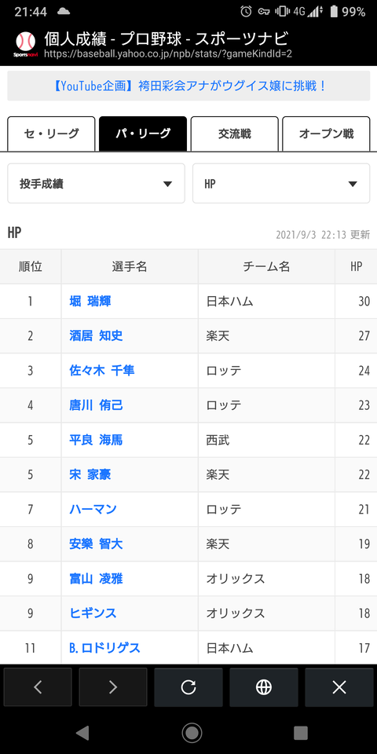Open player 佐々木 千隼 profile link
This screenshot has height=754, width=377.
pos(102,371)
